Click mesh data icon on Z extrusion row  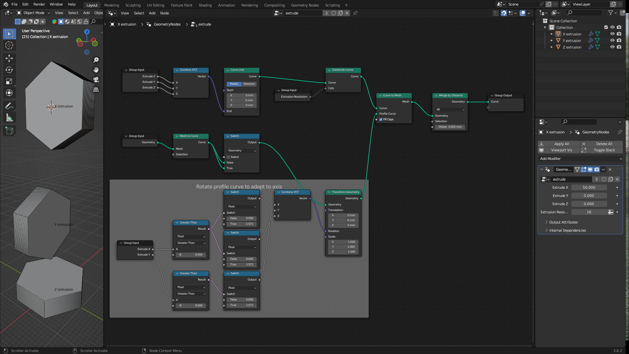(598, 47)
